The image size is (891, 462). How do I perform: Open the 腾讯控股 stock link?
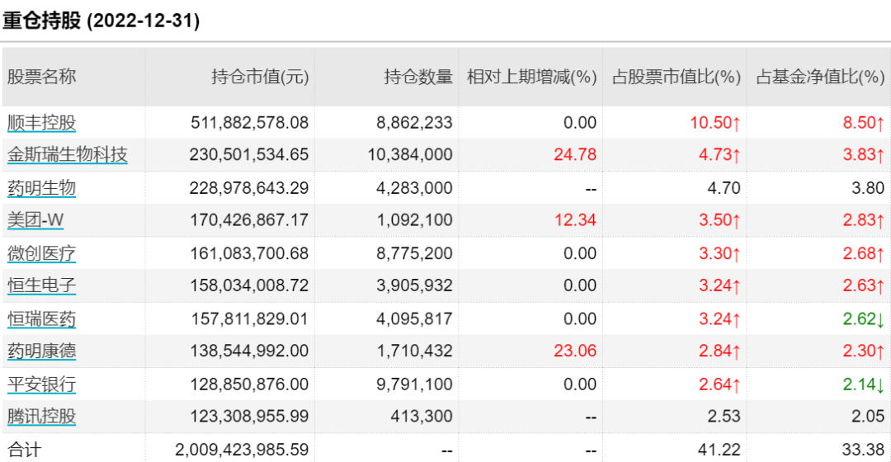coord(41,416)
